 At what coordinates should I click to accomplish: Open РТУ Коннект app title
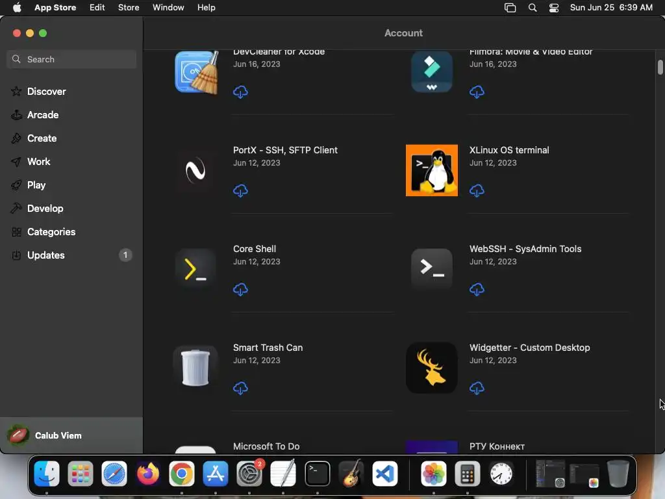(x=497, y=446)
